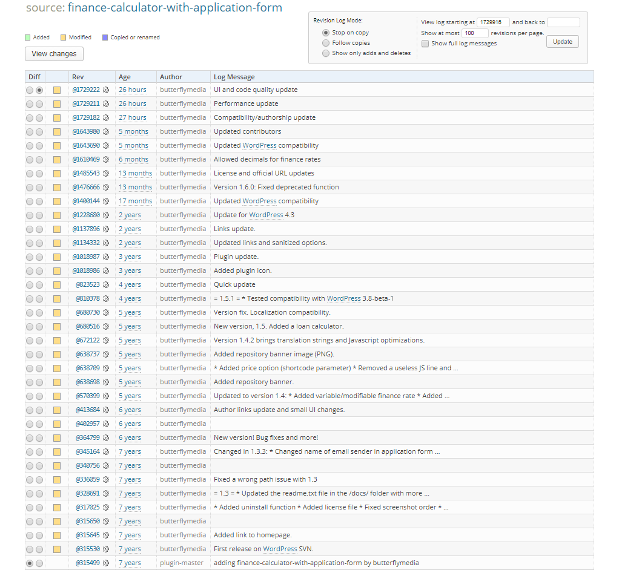Click changeset gear icon beside @1729211
This screenshot has height=573, width=619.
coord(106,103)
